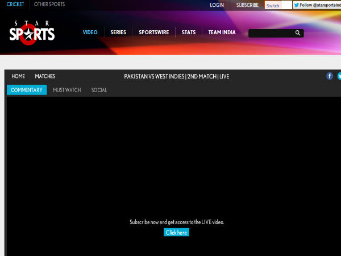Screen dimensions: 341x256
Task: Open the Team India menu
Action: (x=222, y=32)
